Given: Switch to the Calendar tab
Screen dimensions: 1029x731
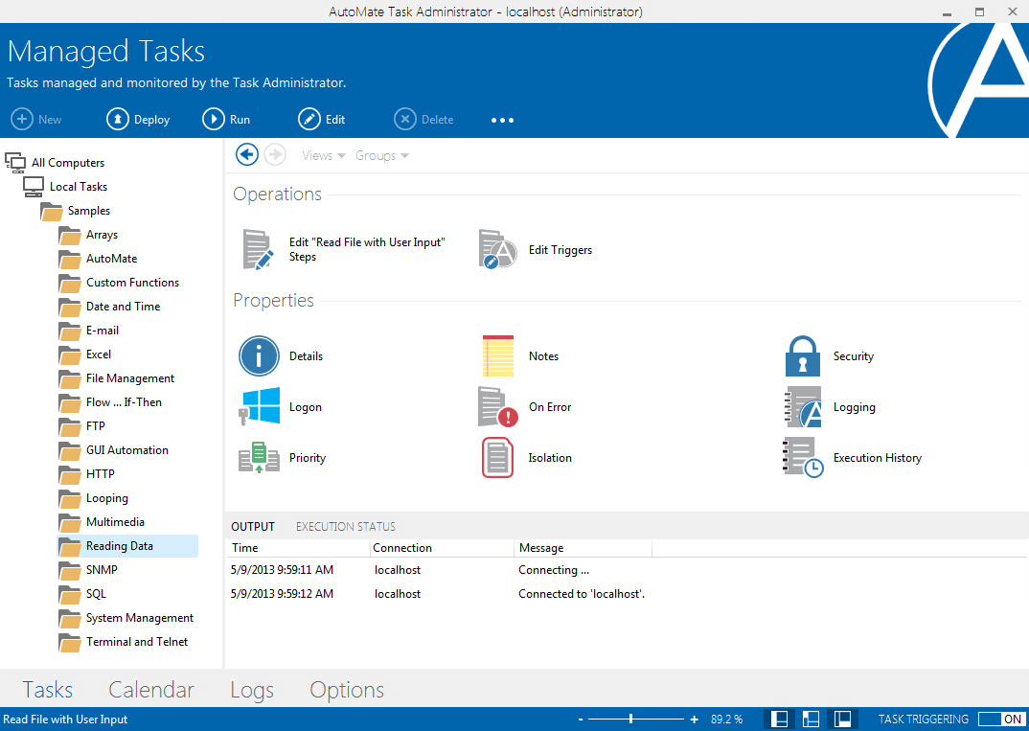Looking at the screenshot, I should [x=150, y=689].
